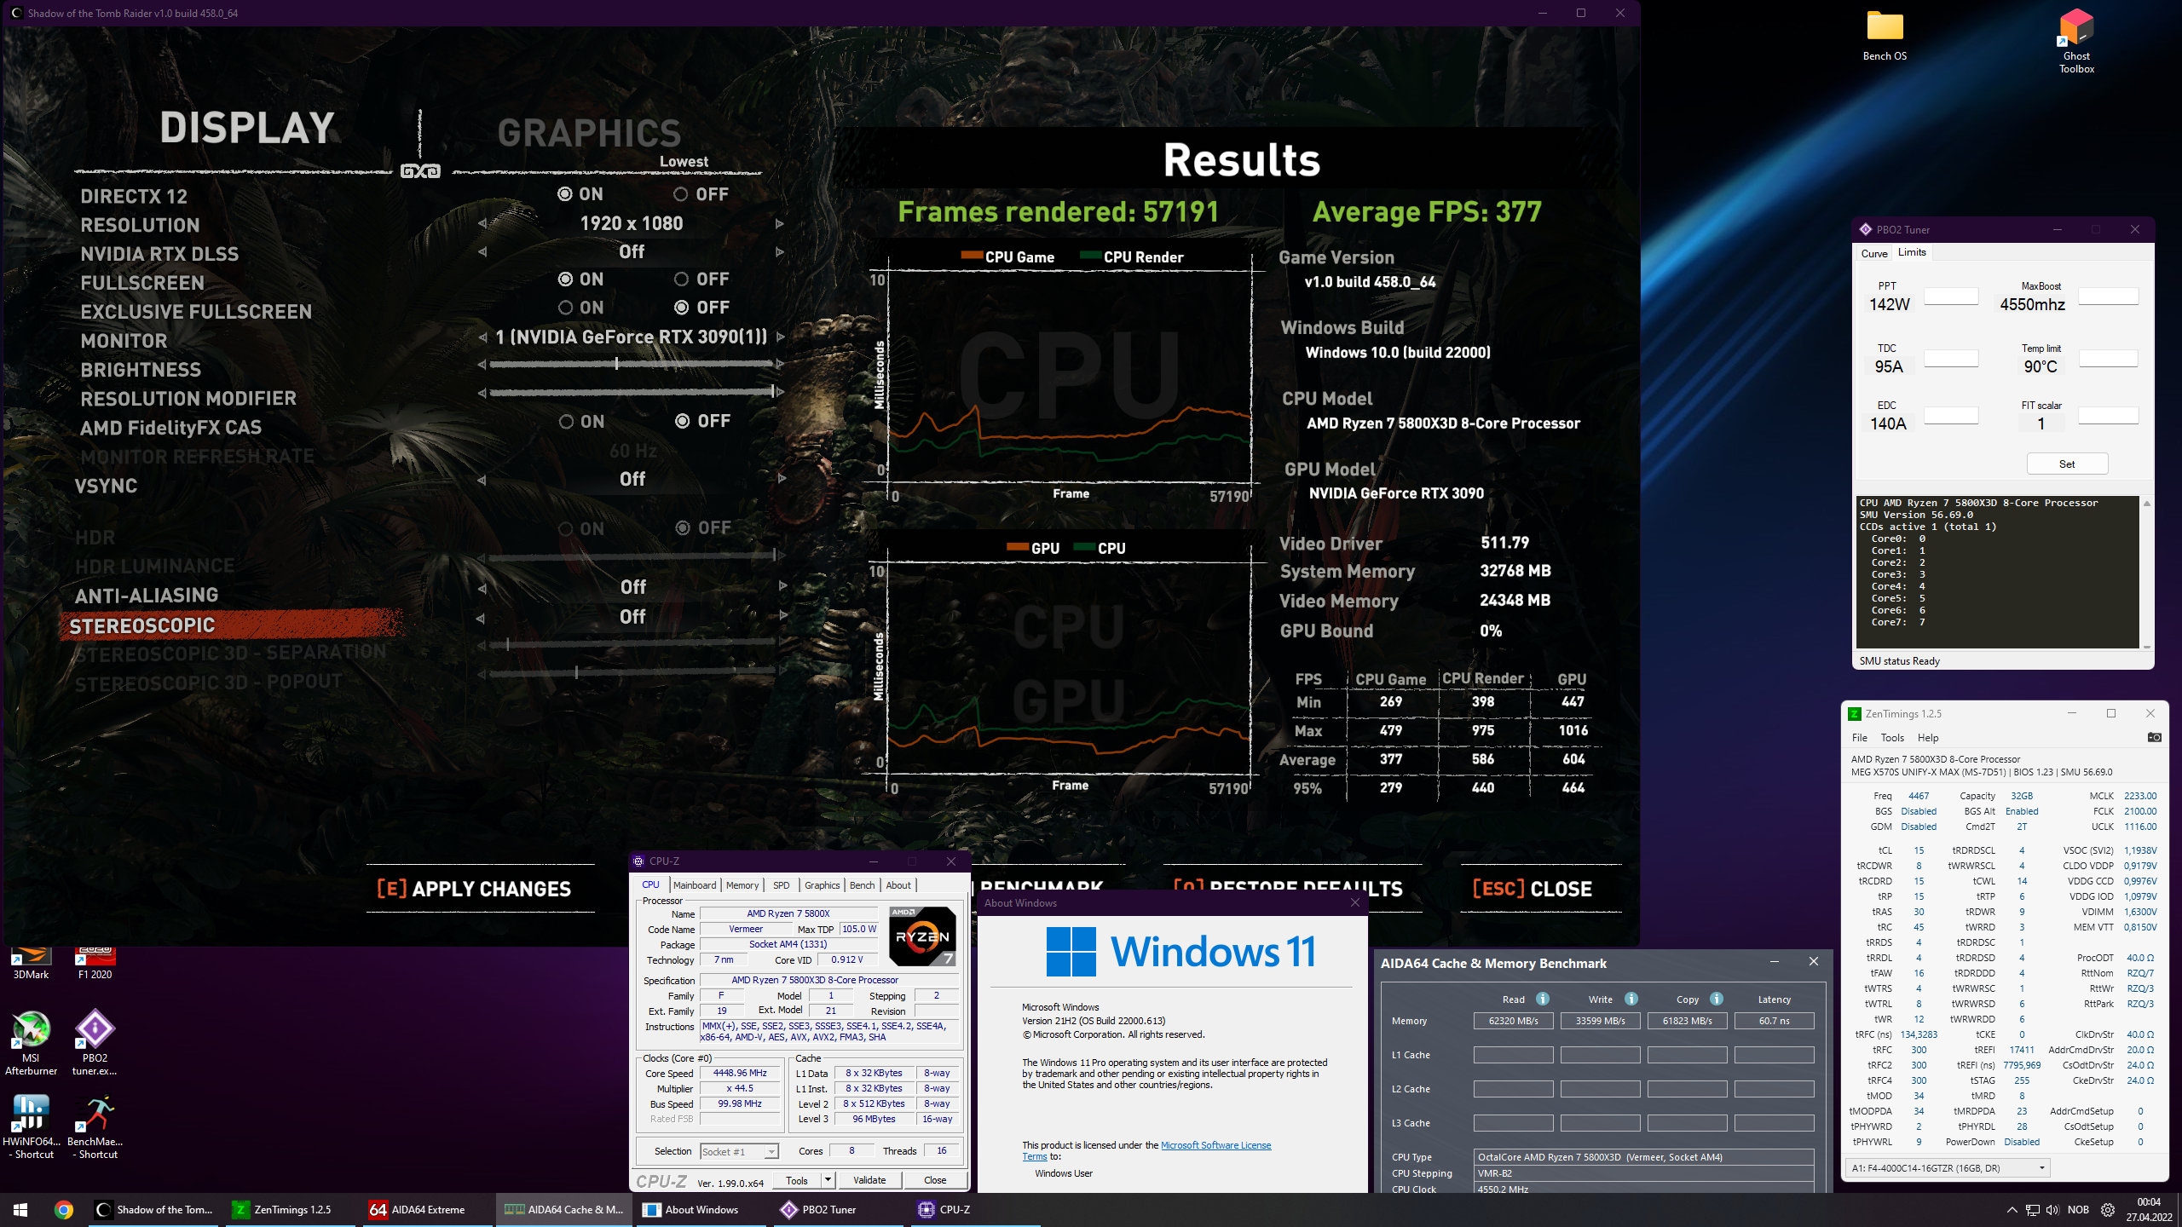Click the PPT input field in PBO2 Tuner
Screen dimensions: 2182x1227
1951,296
